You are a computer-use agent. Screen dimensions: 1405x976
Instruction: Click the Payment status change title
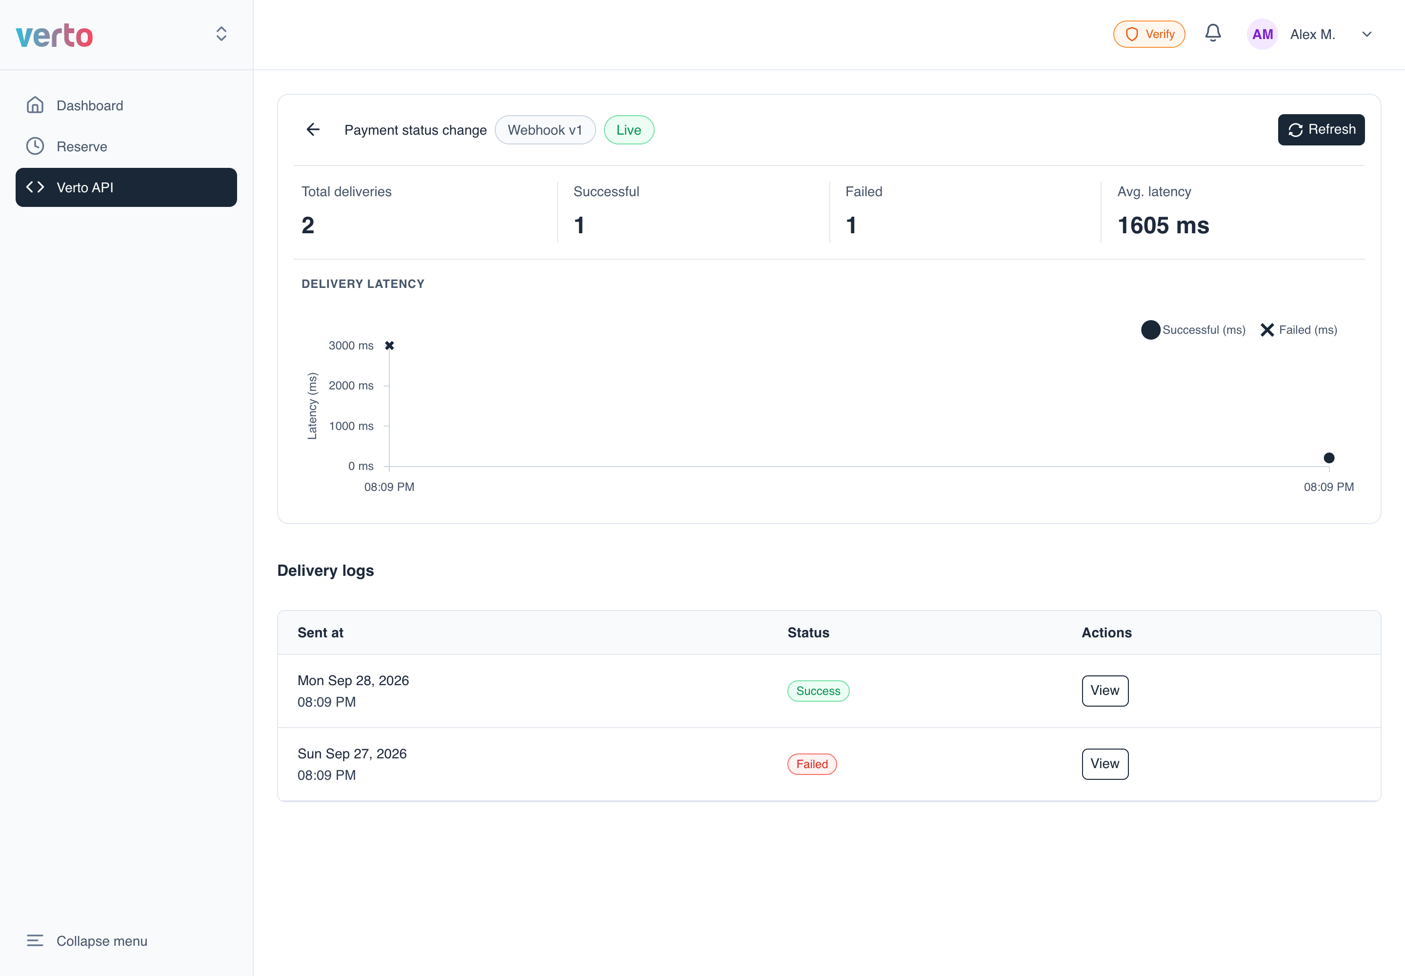click(415, 130)
